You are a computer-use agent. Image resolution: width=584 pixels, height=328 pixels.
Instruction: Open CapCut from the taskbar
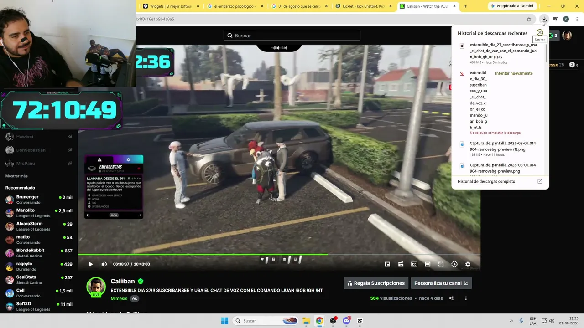pos(360,321)
